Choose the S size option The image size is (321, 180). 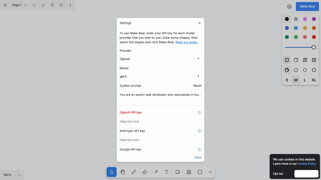tap(287, 80)
